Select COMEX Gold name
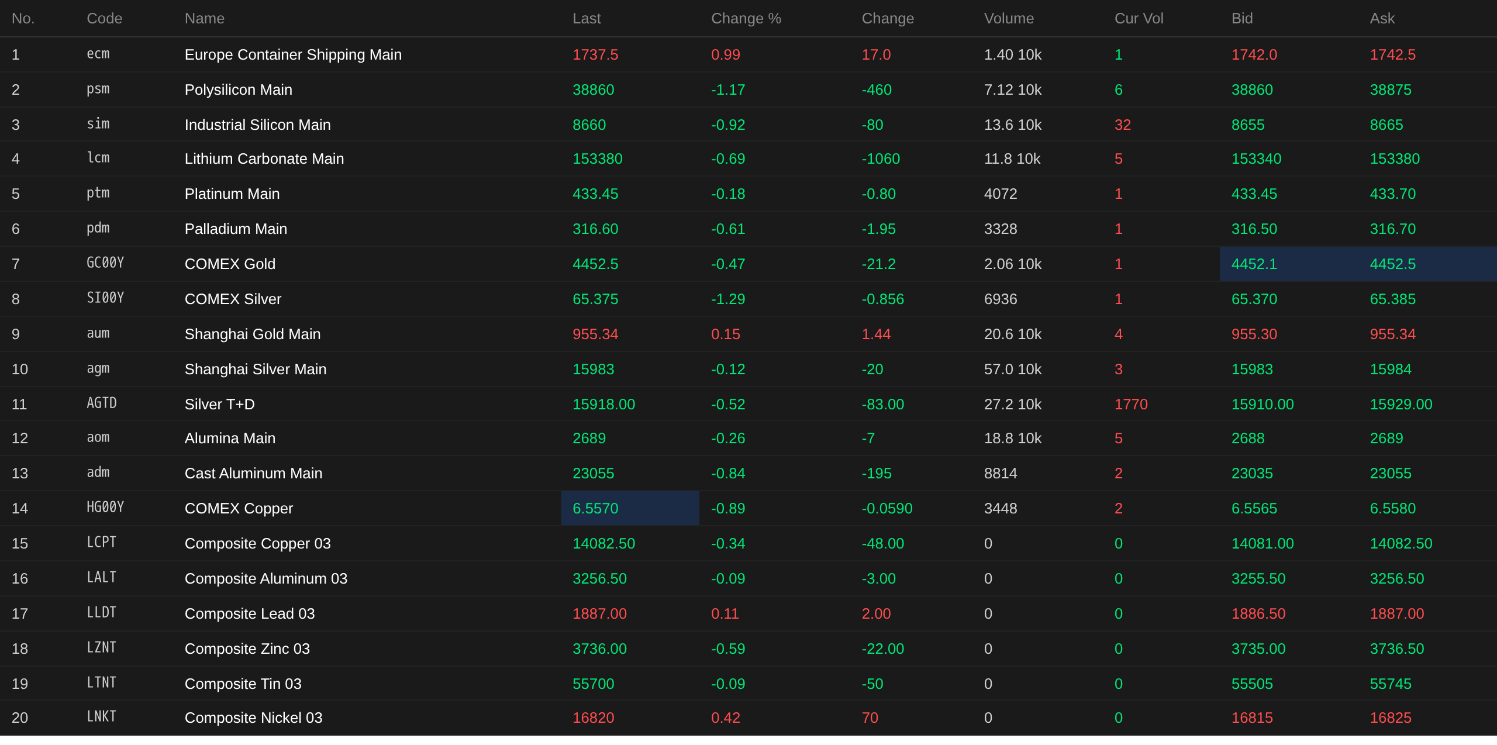The image size is (1497, 745). point(230,264)
